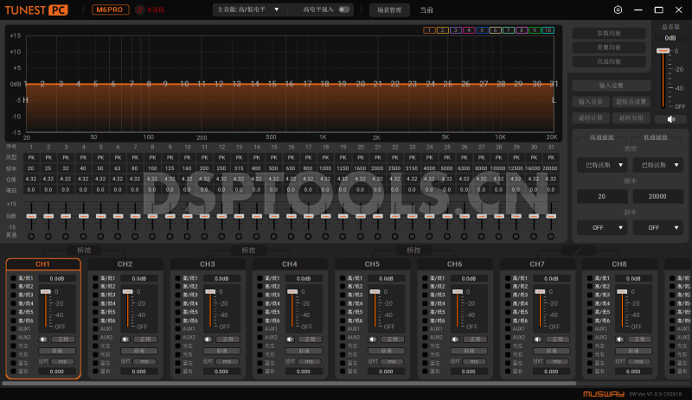Viewport: 692px width, 400px height.
Task: Open the low-pass slope OFF dropdown
Action: pos(657,228)
